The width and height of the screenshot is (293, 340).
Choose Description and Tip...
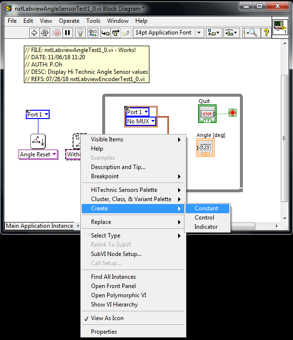133,167
